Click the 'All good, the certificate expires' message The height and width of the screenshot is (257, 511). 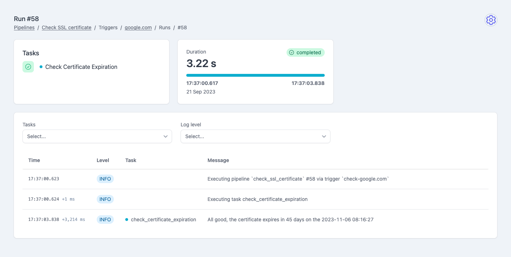coord(290,220)
